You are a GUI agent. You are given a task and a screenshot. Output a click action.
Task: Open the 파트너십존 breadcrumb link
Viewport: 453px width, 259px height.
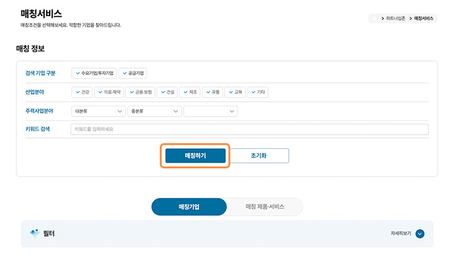395,19
